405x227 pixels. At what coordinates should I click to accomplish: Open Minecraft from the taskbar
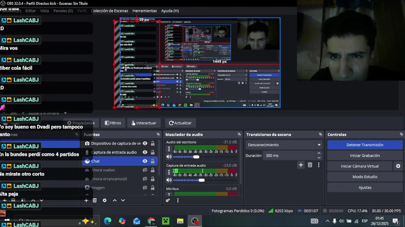[x=166, y=221]
